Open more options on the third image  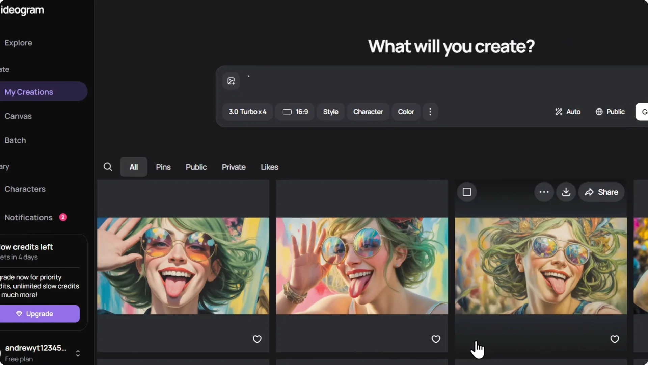(544, 192)
